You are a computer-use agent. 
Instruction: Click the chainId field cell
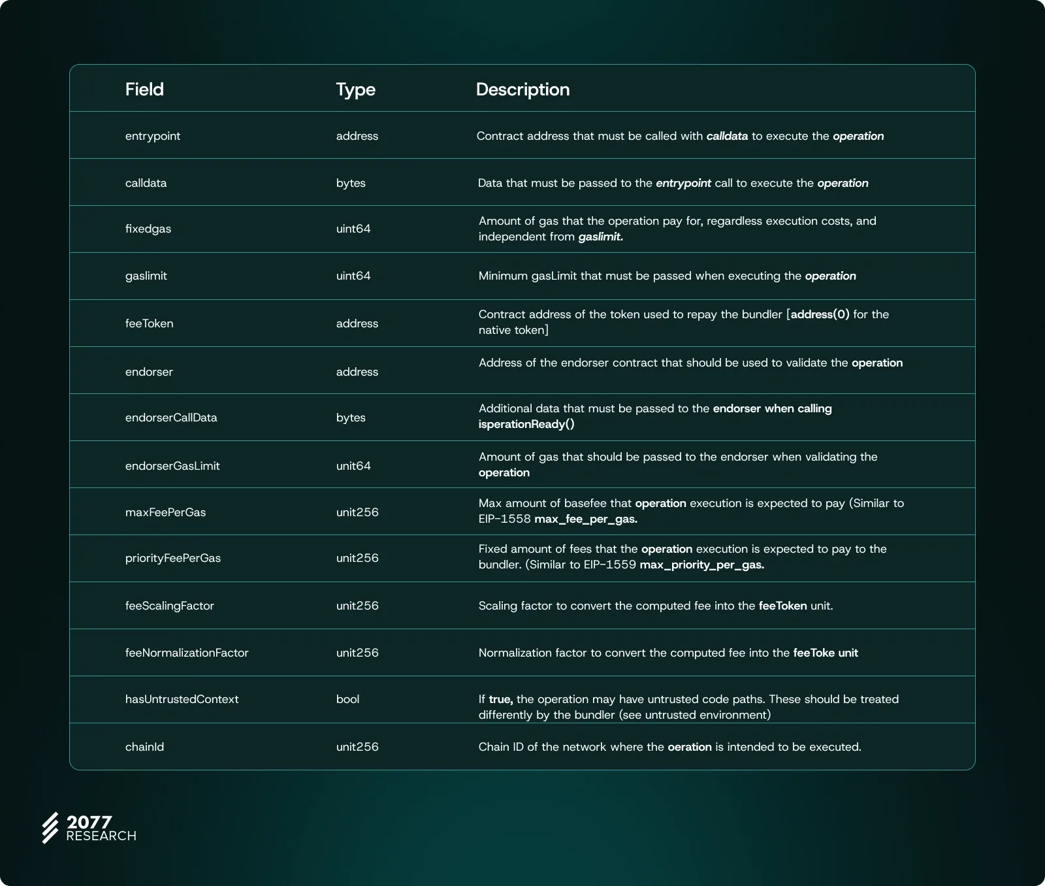(x=144, y=747)
